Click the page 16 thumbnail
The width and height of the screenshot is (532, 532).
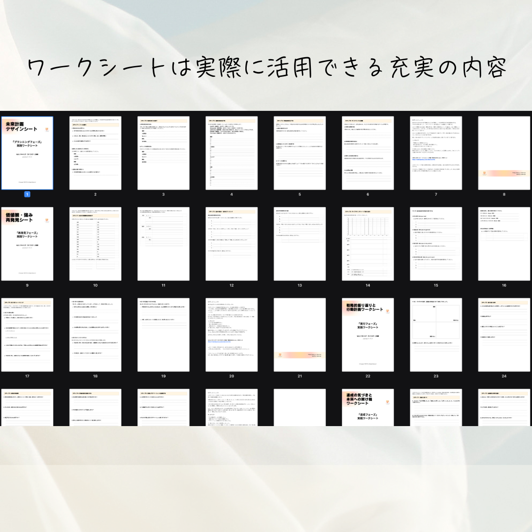click(504, 244)
